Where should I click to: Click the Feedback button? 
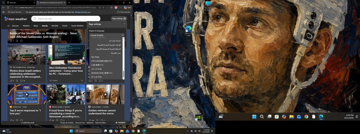click(121, 123)
